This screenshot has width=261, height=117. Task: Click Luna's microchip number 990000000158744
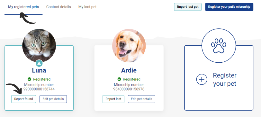click(x=39, y=89)
